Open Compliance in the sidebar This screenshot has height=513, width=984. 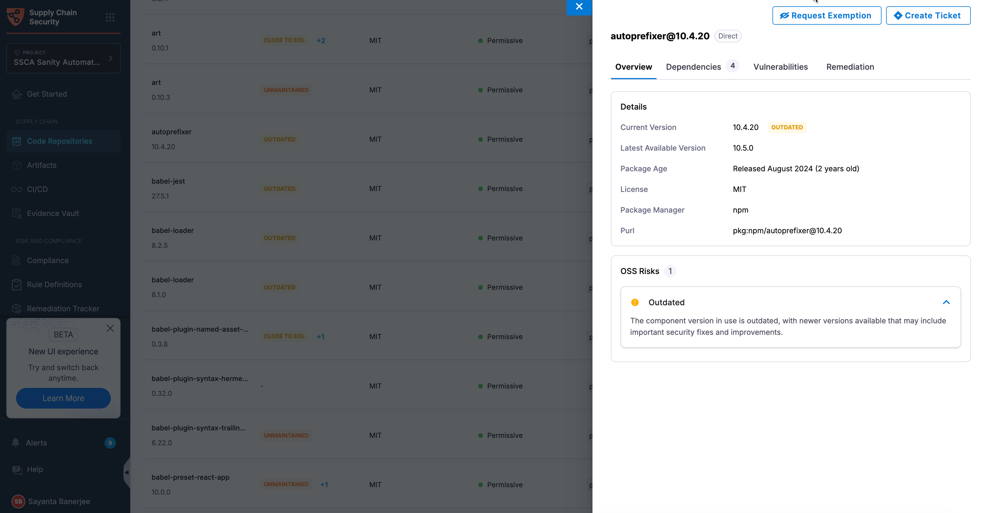point(63,260)
